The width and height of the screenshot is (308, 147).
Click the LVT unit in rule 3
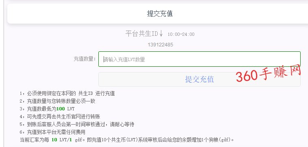[x=71, y=109]
